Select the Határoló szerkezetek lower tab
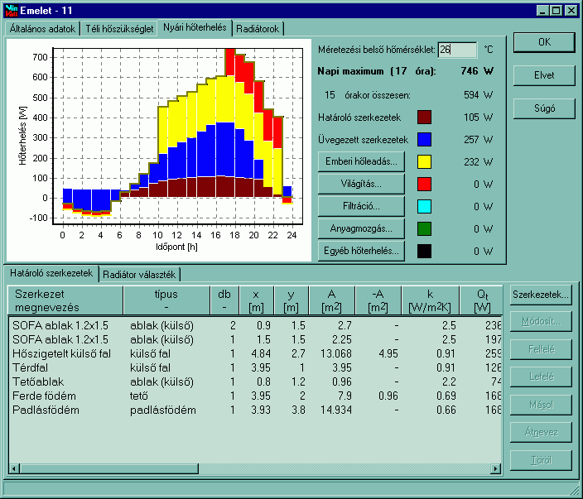 pos(51,273)
